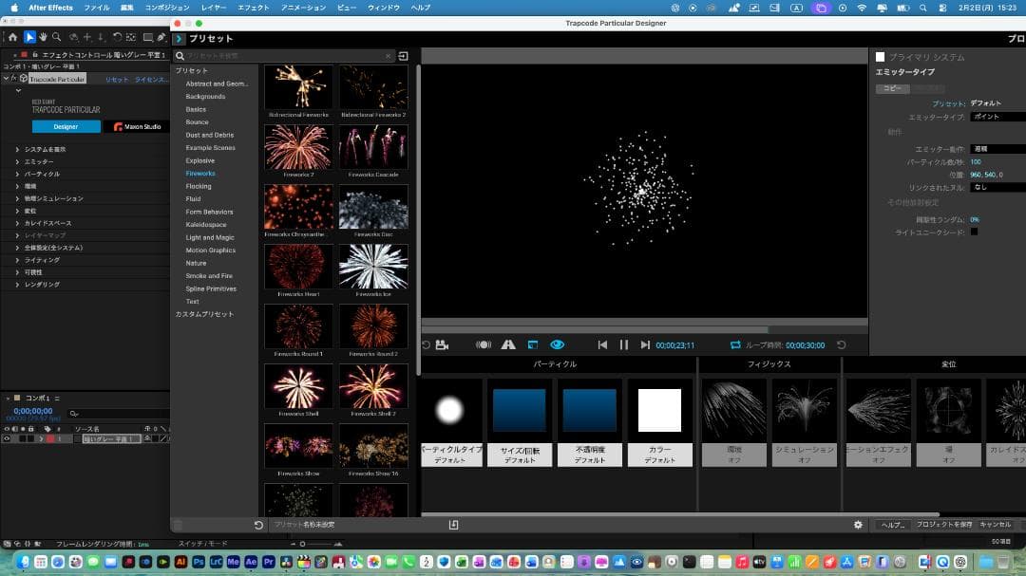This screenshot has width=1026, height=576.
Task: Open the エフェクト menu in menu bar
Action: coord(253,8)
